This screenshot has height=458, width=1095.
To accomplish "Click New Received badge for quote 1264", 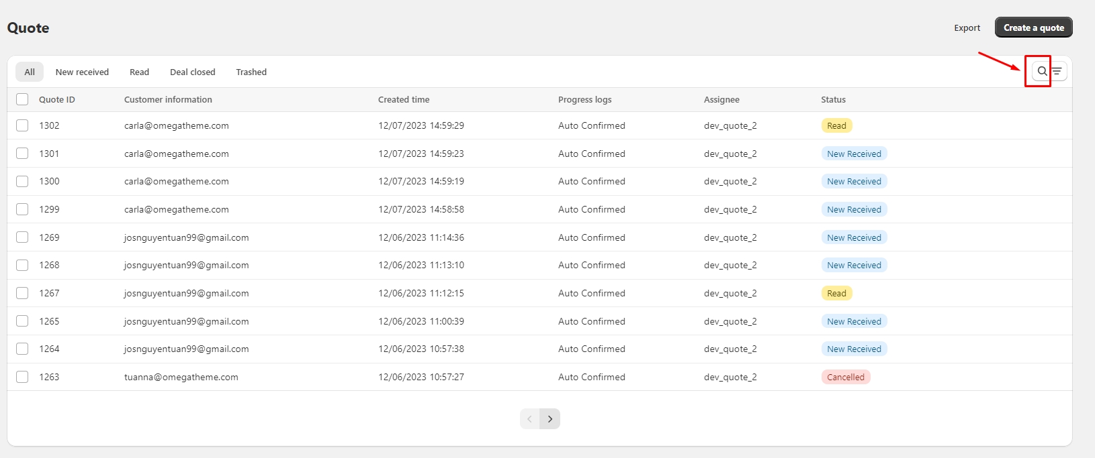I will (x=854, y=349).
